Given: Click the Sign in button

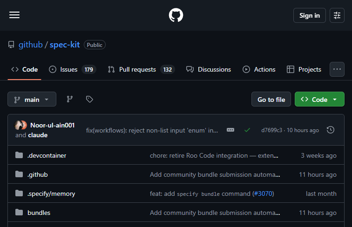Looking at the screenshot, I should point(309,15).
